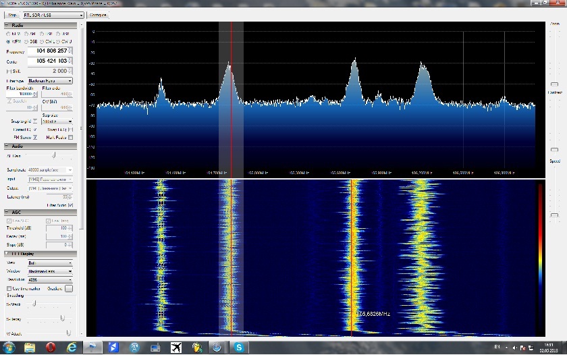Image resolution: width=567 pixels, height=355 pixels.
Task: Open the FFT Window type dropdown
Action: (x=50, y=271)
